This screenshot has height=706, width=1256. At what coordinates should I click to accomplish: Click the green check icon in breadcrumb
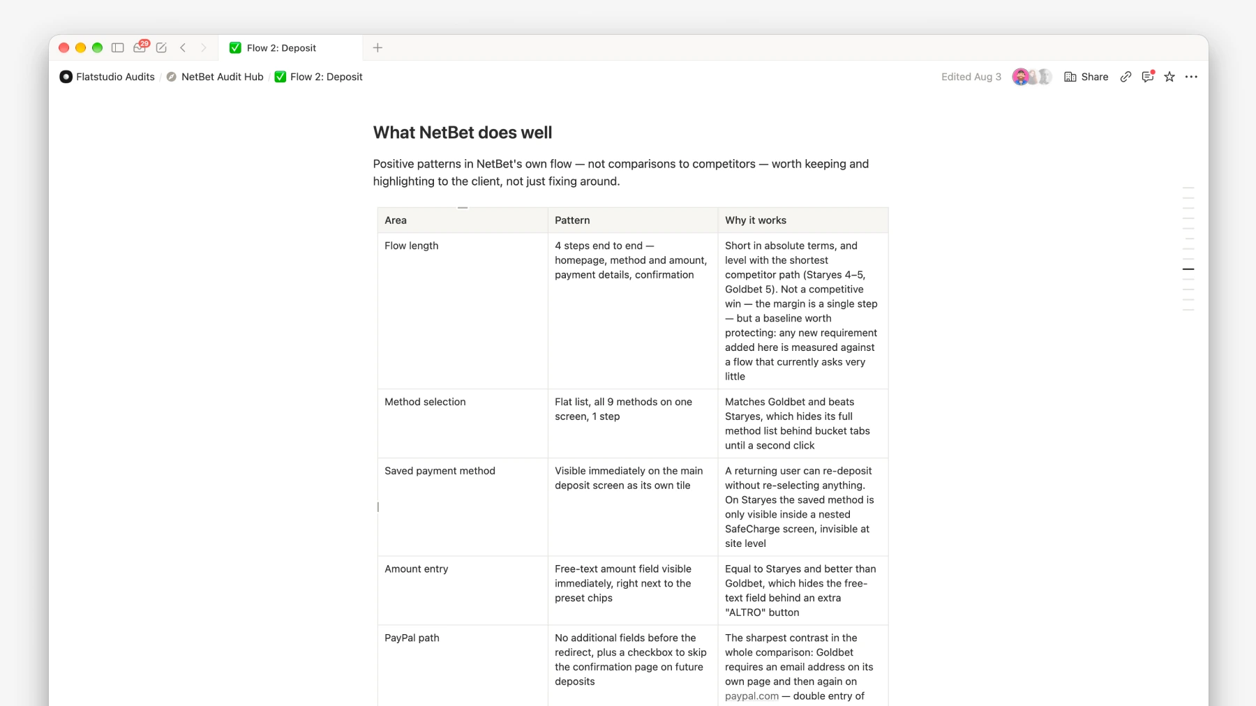click(281, 77)
